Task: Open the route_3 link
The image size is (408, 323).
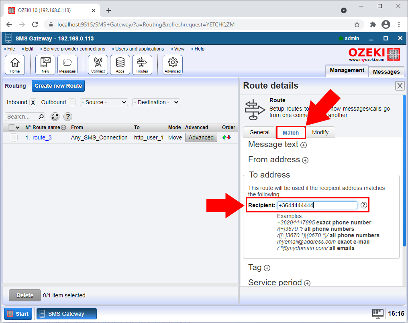Action: click(42, 137)
